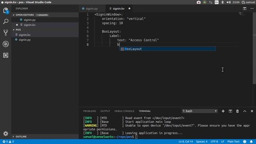Open the Manage gear settings menu
The image size is (256, 144).
coord(6,134)
